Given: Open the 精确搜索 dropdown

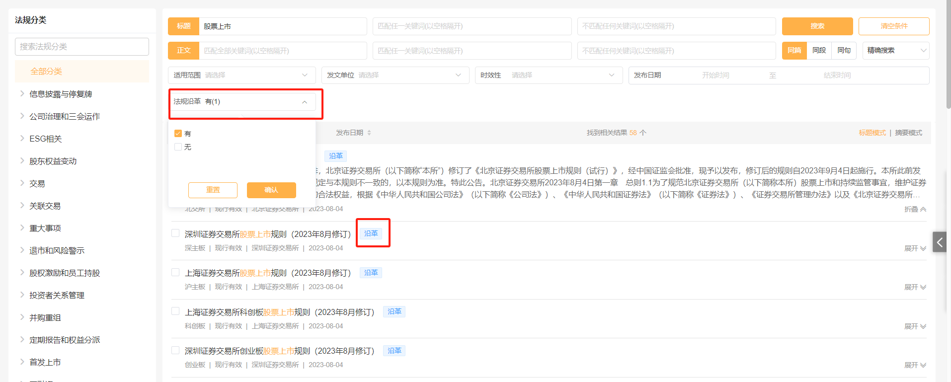Looking at the screenshot, I should click(x=896, y=51).
